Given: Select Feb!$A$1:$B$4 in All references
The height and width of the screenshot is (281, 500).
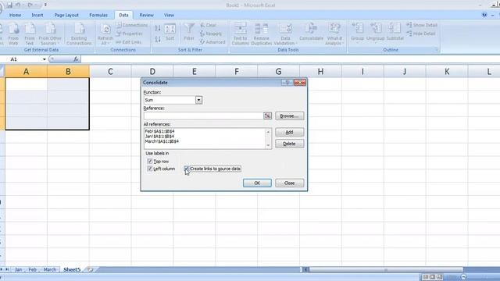Looking at the screenshot, I should [x=159, y=131].
